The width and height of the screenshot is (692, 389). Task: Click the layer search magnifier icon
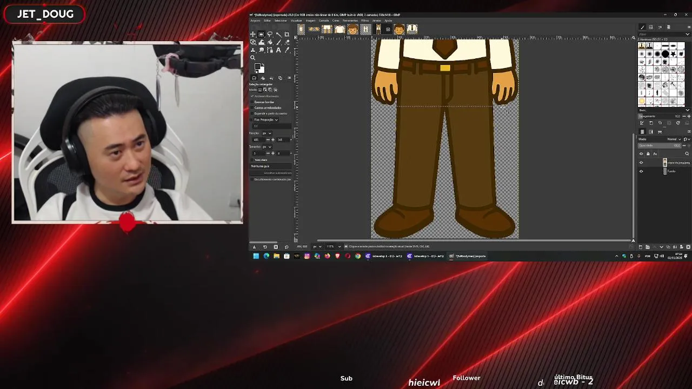687,153
